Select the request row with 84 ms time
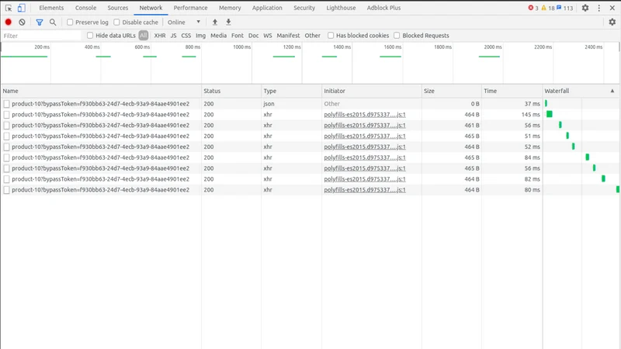 click(310, 157)
